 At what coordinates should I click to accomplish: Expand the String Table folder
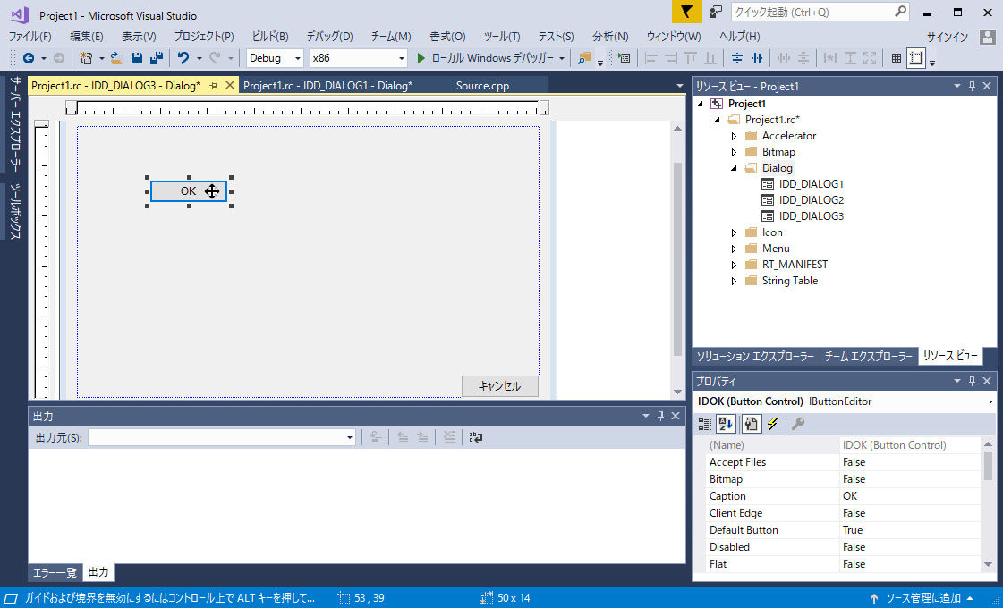[x=734, y=281]
